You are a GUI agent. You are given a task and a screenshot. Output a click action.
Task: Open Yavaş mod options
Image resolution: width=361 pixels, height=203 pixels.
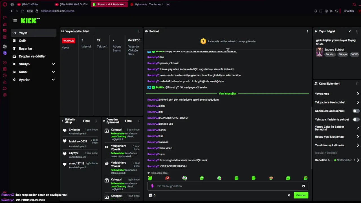pos(337,94)
